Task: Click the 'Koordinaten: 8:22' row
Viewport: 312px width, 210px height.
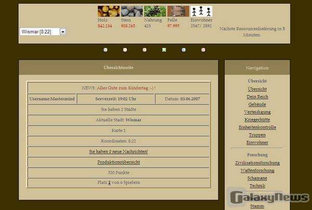Action: tap(119, 141)
